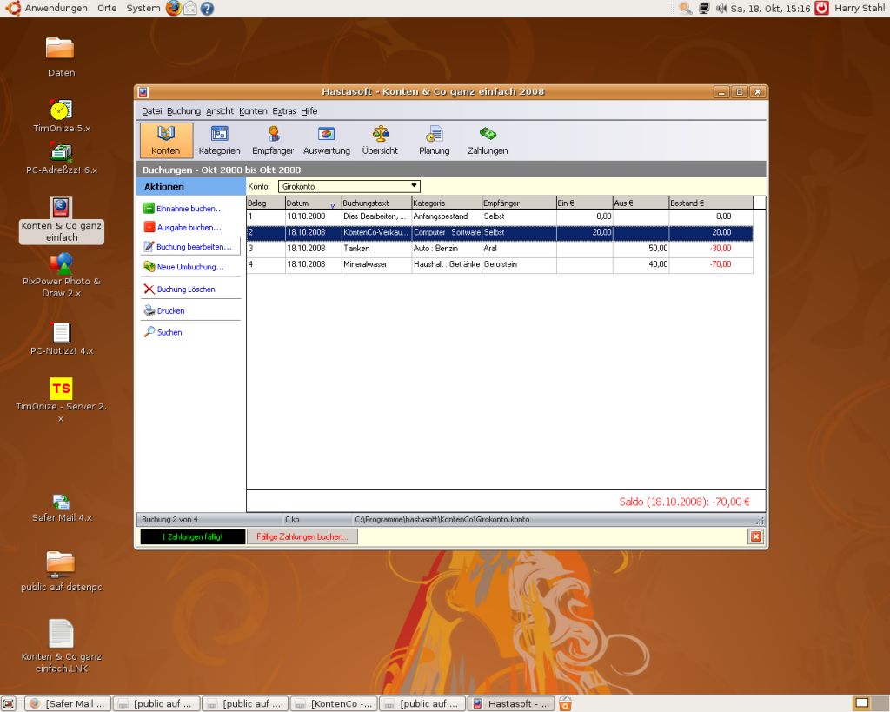Click Ausgabe buchen... link
Viewport: 890px width, 712px height.
click(189, 227)
